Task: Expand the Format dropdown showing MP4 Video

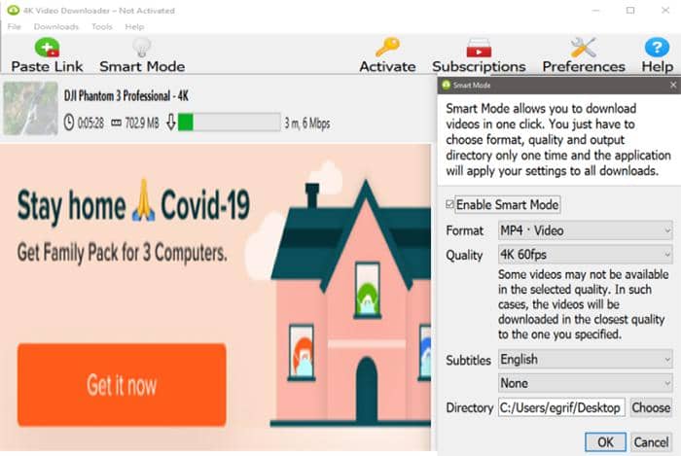Action: pos(585,230)
